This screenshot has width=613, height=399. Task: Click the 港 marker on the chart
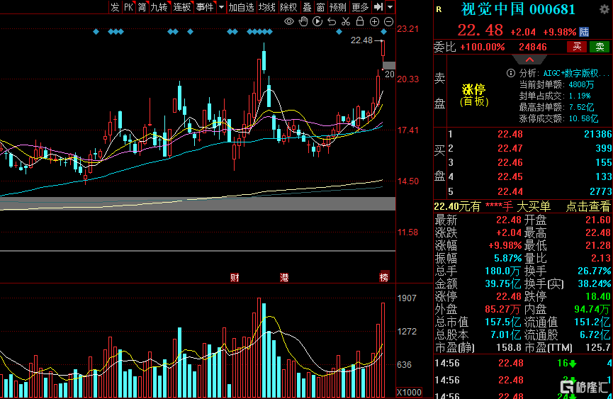point(284,278)
